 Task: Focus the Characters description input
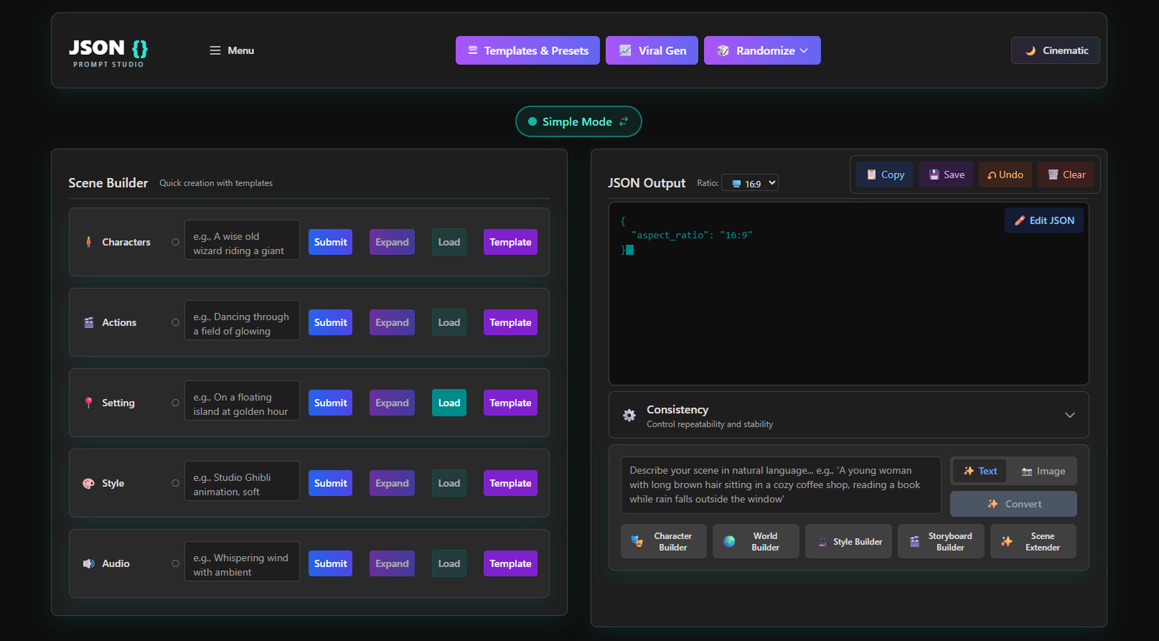pyautogui.click(x=242, y=240)
